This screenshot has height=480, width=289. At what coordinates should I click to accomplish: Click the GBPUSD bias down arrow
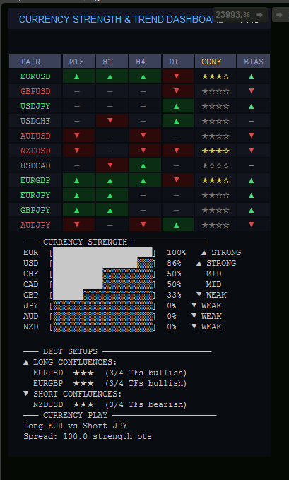(252, 91)
